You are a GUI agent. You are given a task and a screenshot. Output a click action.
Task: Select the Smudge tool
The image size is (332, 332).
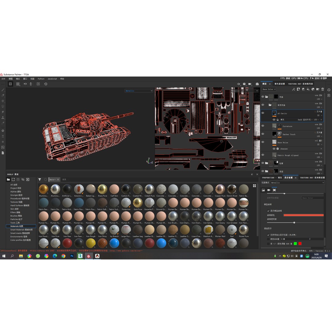click(3, 112)
